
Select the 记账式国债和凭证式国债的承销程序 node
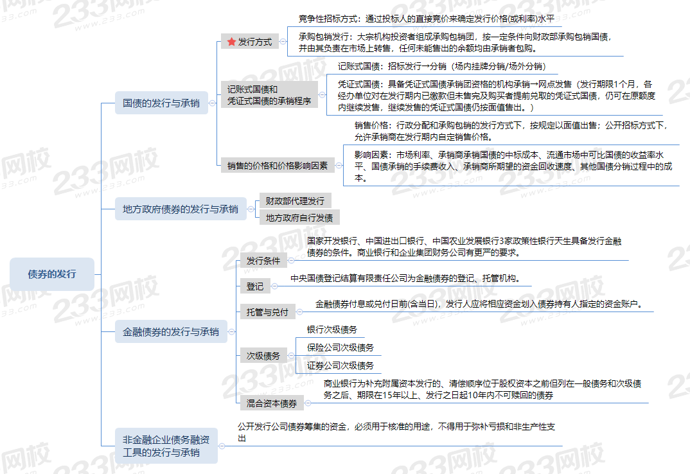coord(269,95)
